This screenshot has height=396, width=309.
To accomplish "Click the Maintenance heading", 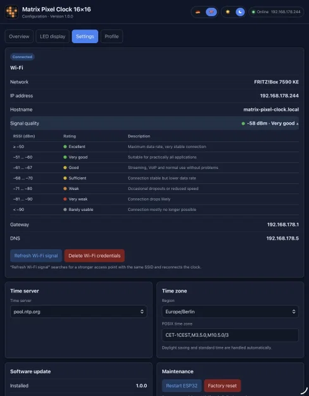I will click(177, 371).
